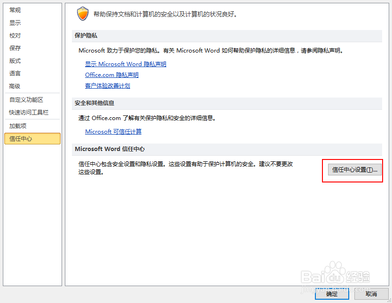Select 版式 in the sidebar
This screenshot has height=303, width=392.
[x=15, y=61]
